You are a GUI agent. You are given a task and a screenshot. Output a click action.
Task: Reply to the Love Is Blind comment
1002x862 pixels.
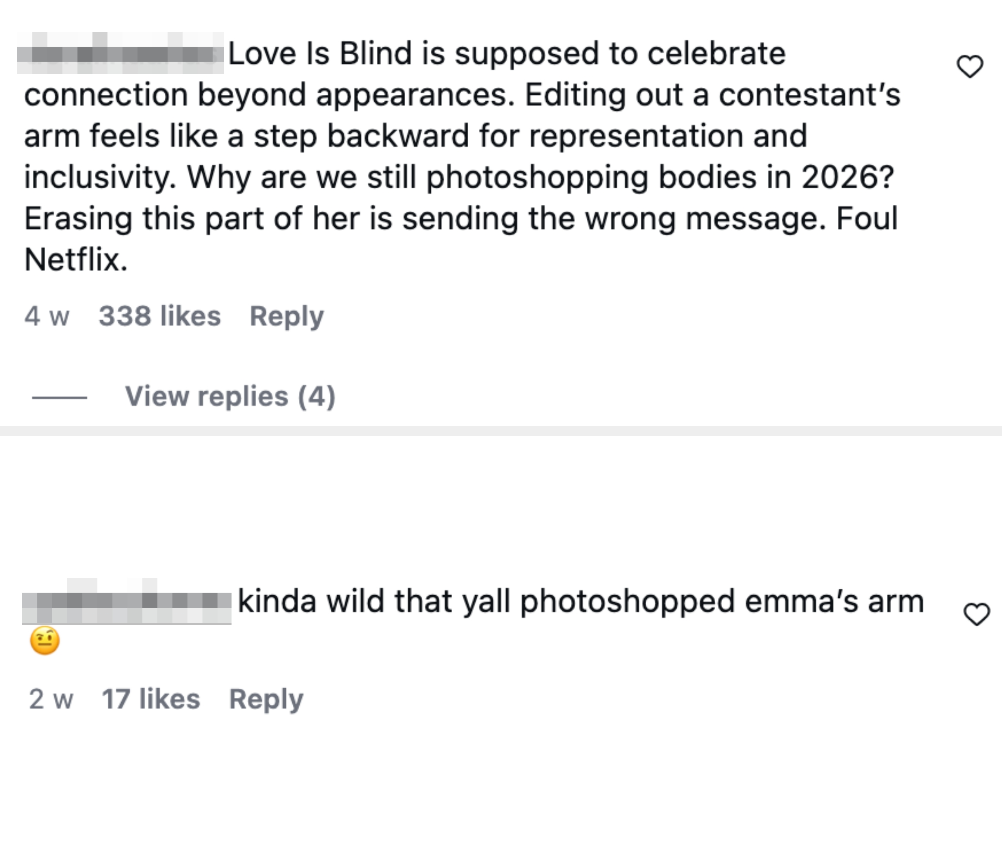point(287,315)
